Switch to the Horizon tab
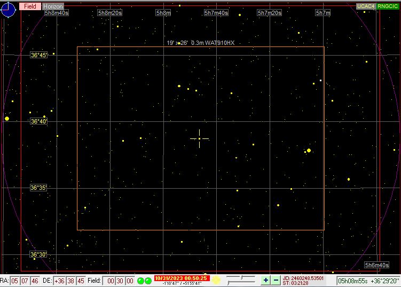The width and height of the screenshot is (401, 287). [x=53, y=6]
